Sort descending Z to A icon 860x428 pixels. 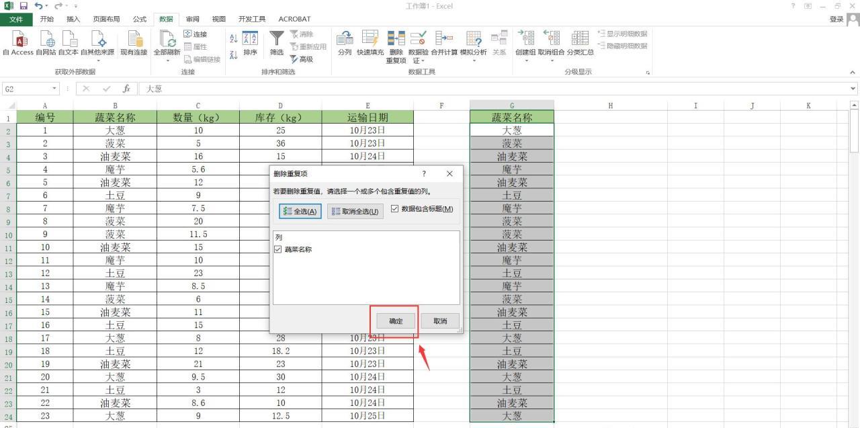(x=234, y=55)
